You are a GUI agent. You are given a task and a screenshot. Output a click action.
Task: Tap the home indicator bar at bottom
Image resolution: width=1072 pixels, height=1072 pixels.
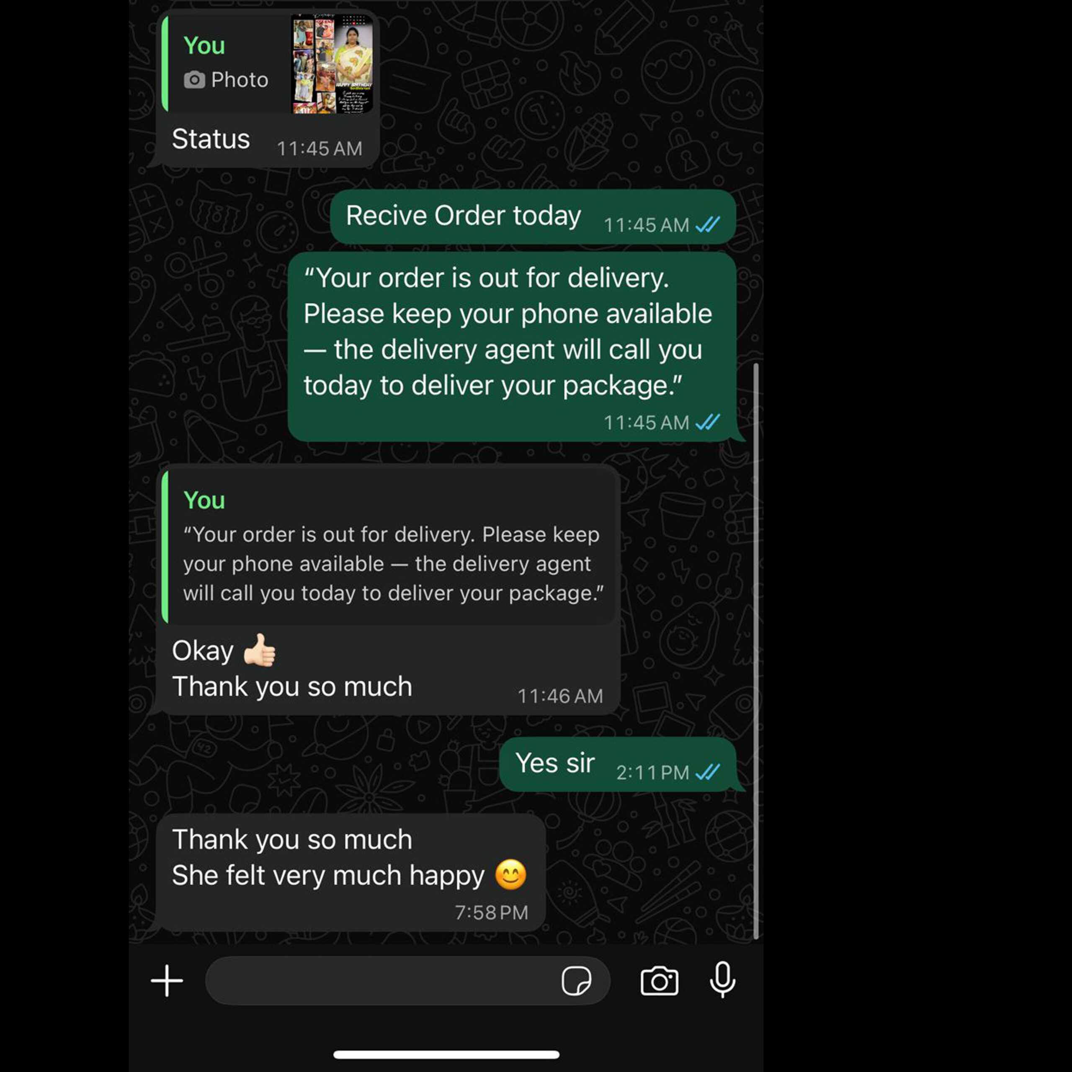pos(446,1055)
